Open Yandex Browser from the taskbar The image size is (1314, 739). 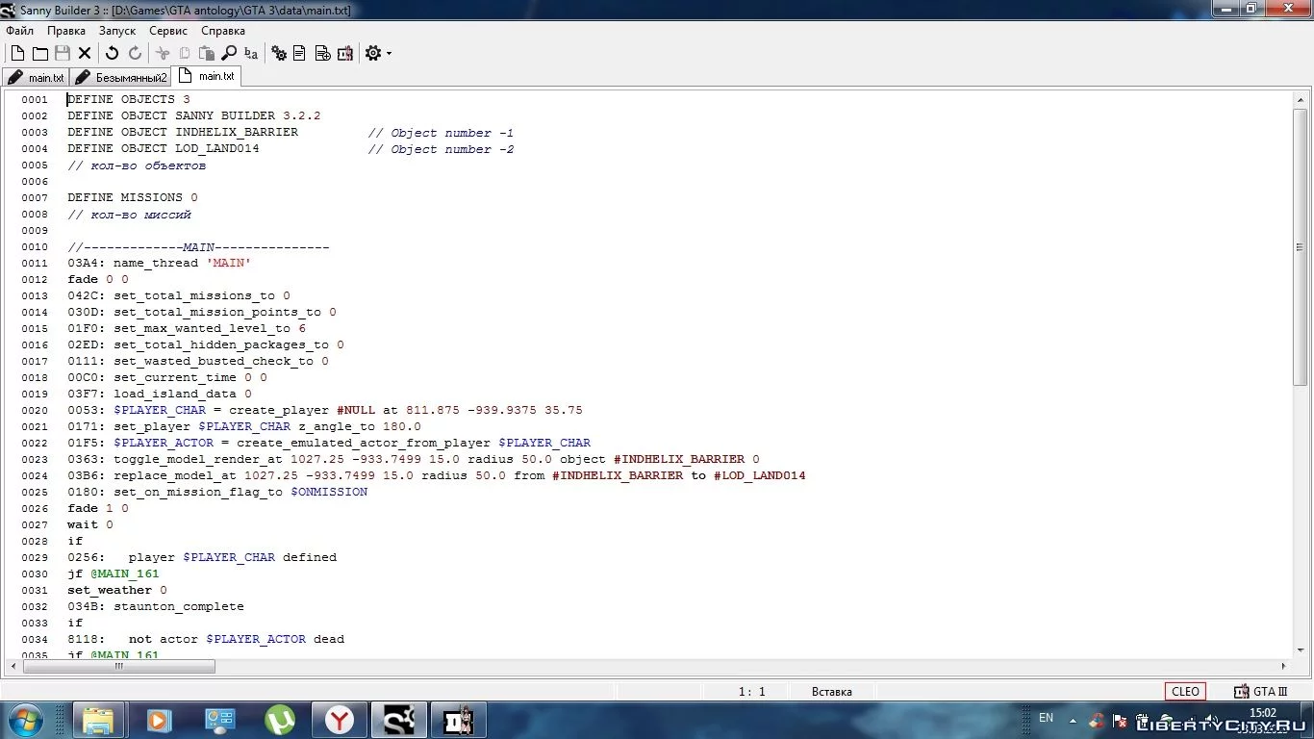340,720
